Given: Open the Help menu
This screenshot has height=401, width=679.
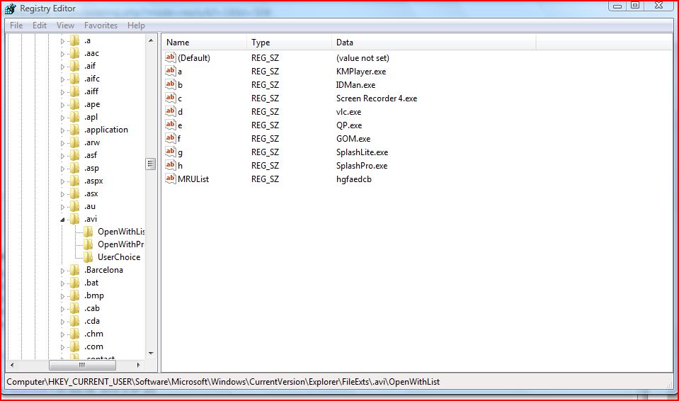Looking at the screenshot, I should (x=136, y=26).
